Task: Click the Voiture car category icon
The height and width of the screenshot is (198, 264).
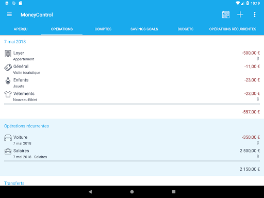Action: pos(8,138)
